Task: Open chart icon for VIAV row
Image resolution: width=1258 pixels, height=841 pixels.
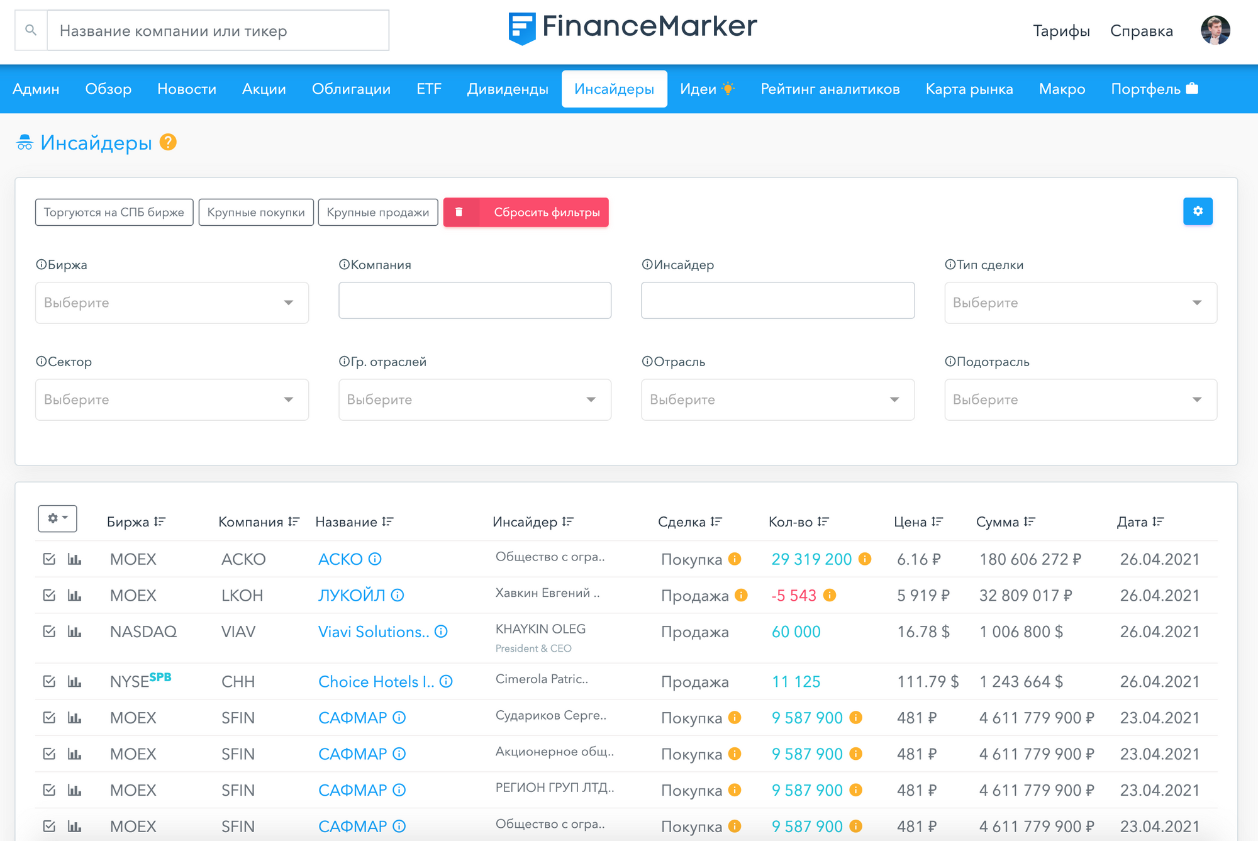Action: (75, 632)
